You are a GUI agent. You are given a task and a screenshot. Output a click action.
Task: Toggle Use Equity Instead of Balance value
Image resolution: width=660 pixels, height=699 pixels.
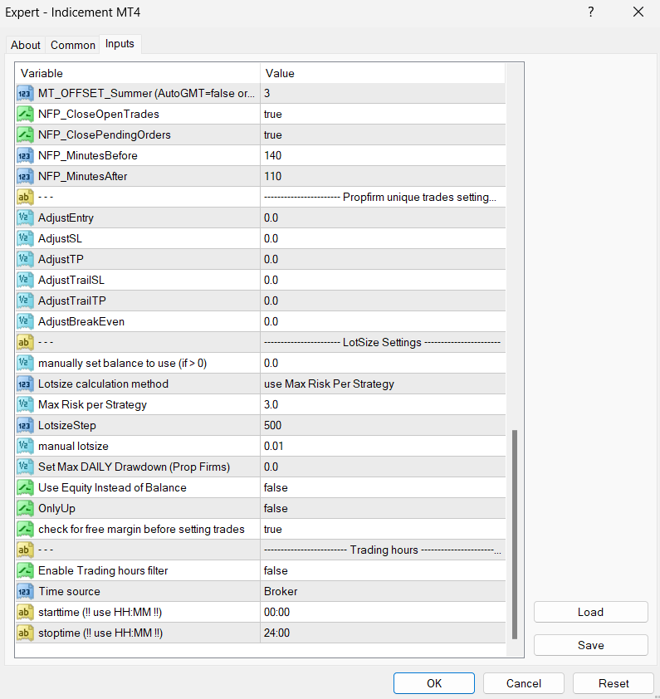click(382, 487)
